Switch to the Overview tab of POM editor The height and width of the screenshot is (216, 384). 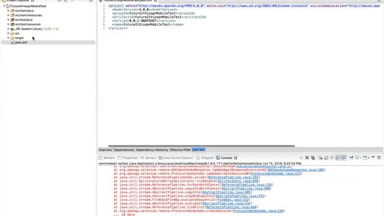(106, 150)
